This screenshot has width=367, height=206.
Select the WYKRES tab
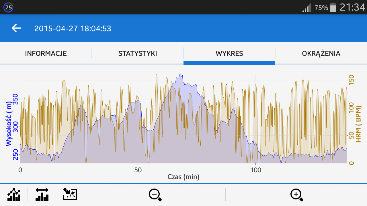click(229, 54)
